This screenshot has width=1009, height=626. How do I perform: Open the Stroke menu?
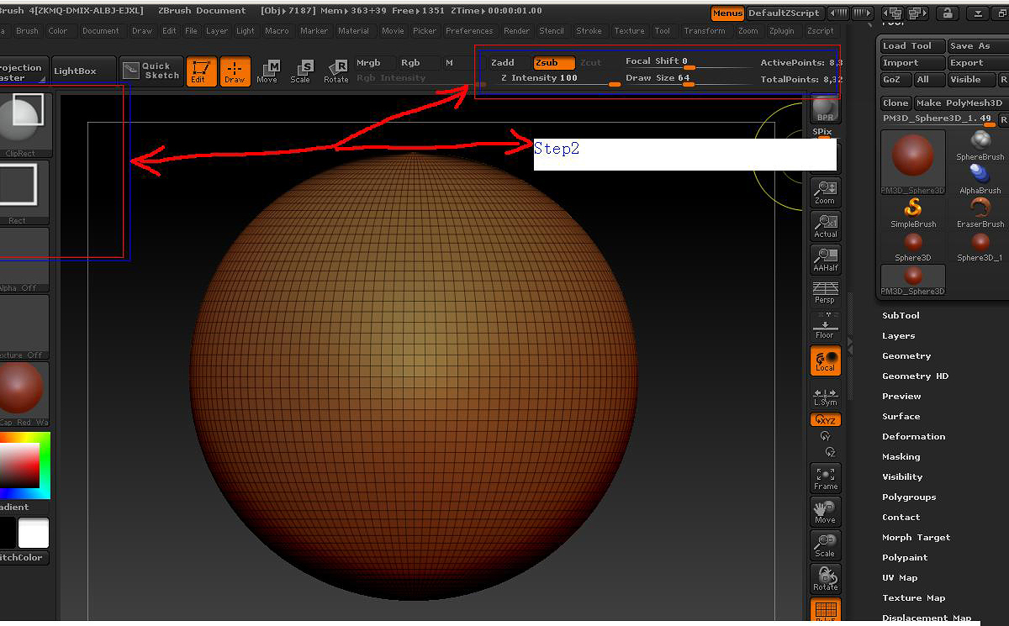pos(589,31)
